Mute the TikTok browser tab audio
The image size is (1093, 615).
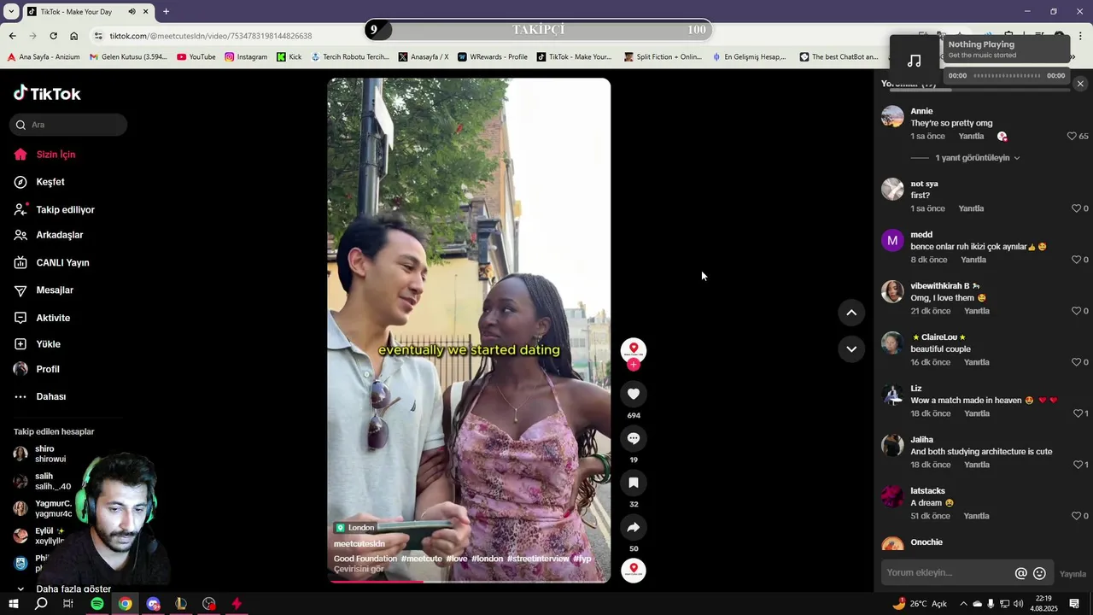tap(132, 12)
